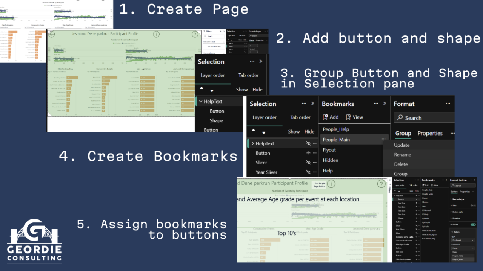483x271 pixels.
Task: Collapse the step 3 Selection pane with double chevron
Action: [260, 61]
